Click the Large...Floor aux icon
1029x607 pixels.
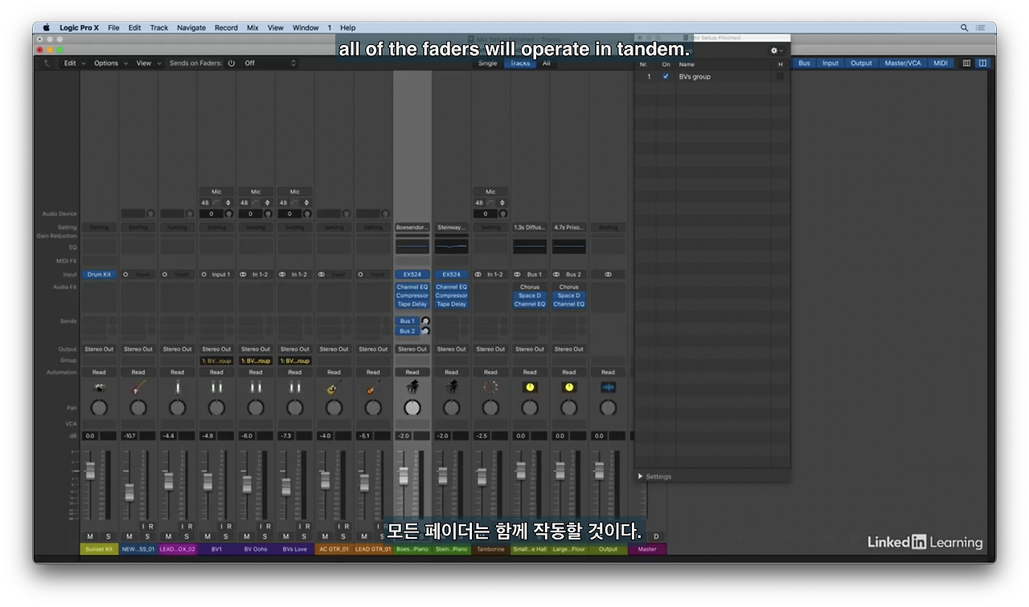(569, 388)
